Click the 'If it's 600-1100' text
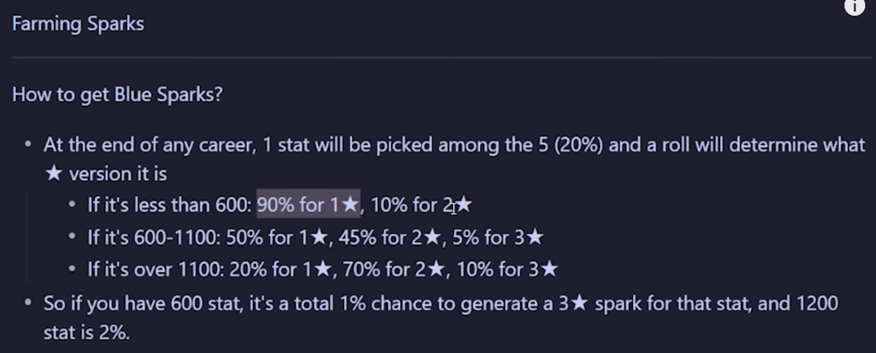This screenshot has width=876, height=353. click(x=156, y=238)
